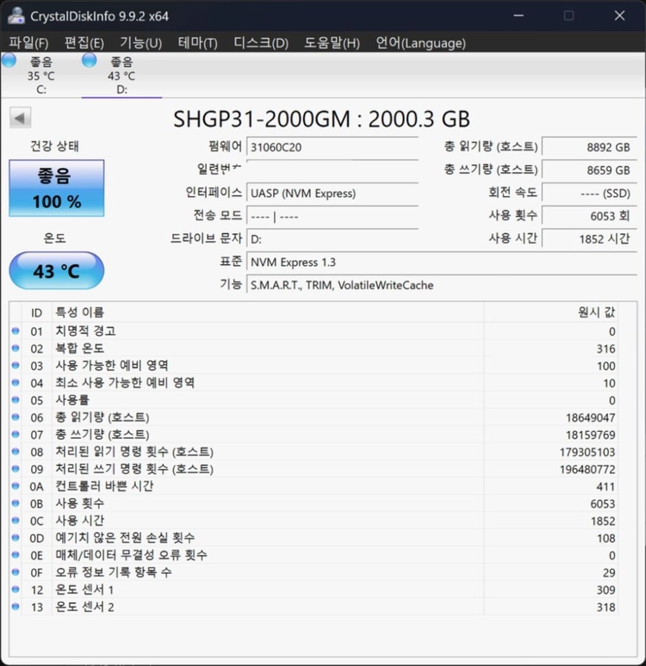Click the 43 °C temperature button
Image resolution: width=646 pixels, height=666 pixels.
(57, 270)
